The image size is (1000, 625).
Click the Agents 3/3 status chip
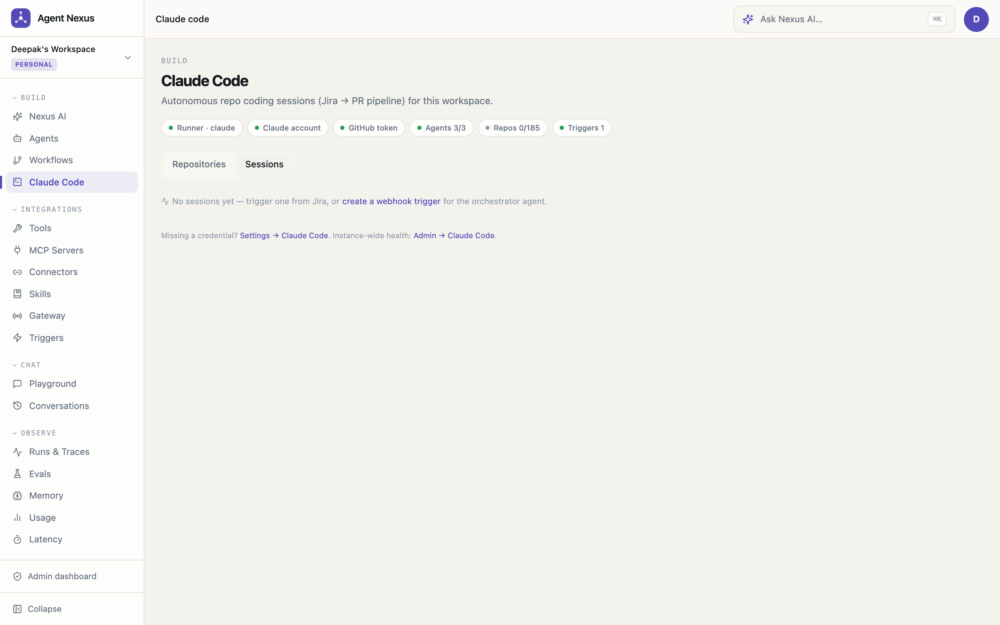click(x=441, y=128)
